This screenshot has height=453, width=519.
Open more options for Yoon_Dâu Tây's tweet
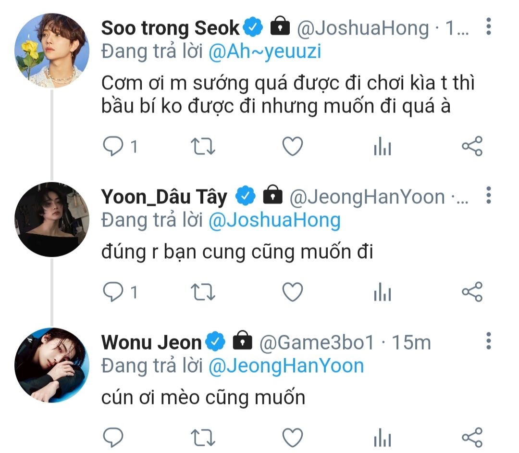point(489,196)
